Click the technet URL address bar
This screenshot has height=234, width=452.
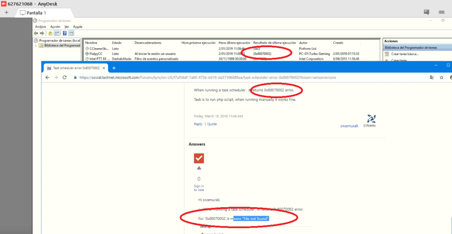(207, 78)
